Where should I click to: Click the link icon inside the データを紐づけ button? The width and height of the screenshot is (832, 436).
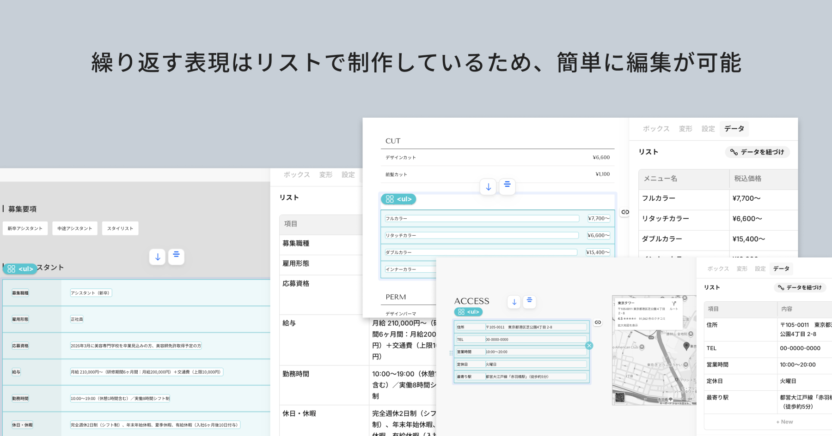[734, 152]
